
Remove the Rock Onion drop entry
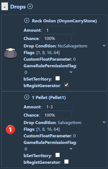coord(27,20)
